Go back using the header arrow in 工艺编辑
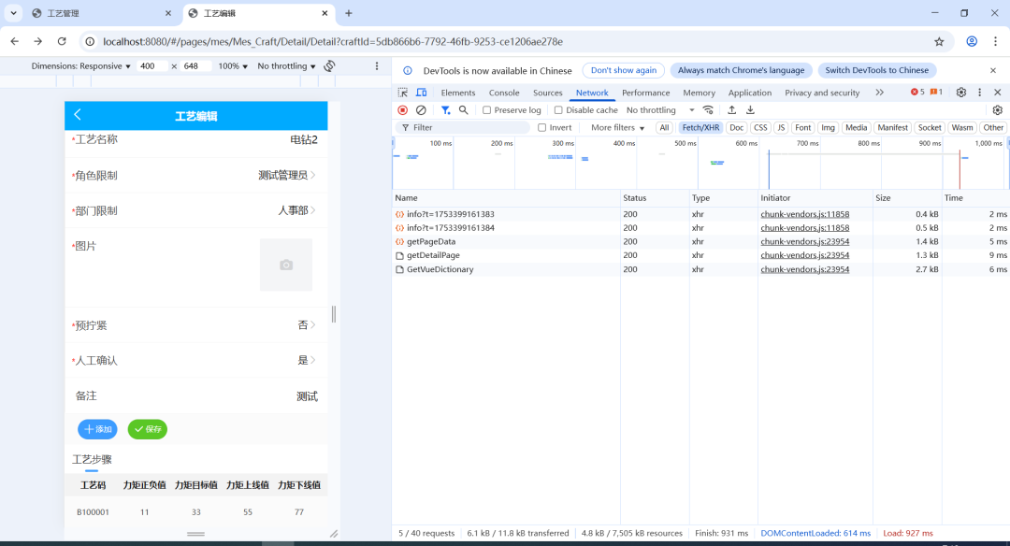 pyautogui.click(x=78, y=115)
